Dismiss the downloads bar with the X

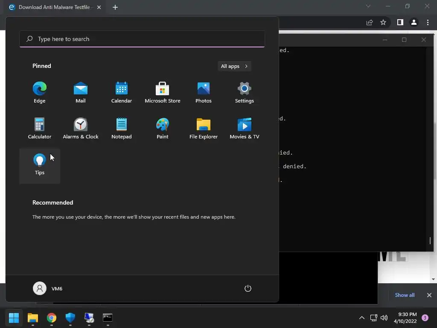tap(429, 295)
